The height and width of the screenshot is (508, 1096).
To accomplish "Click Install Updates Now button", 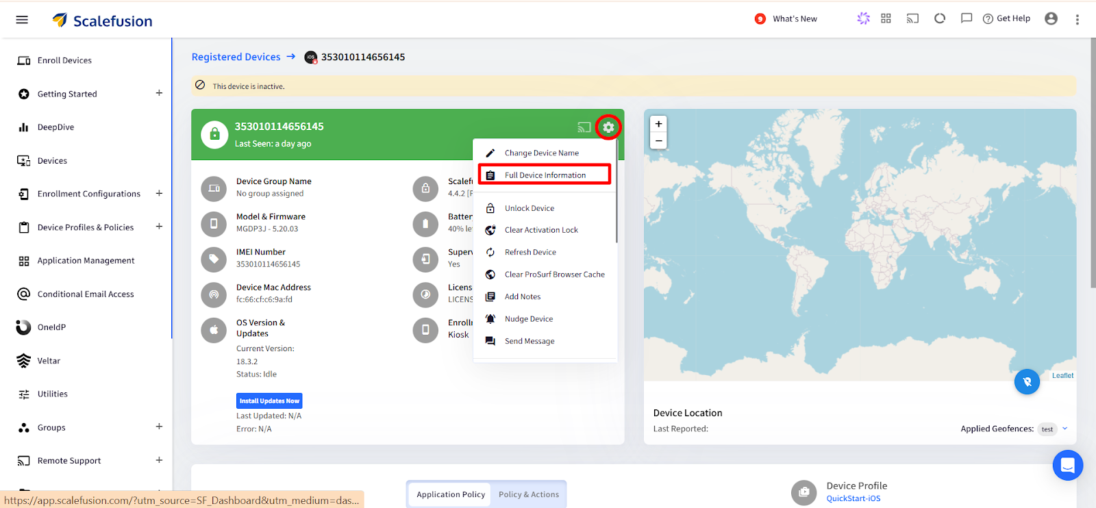I will (269, 401).
